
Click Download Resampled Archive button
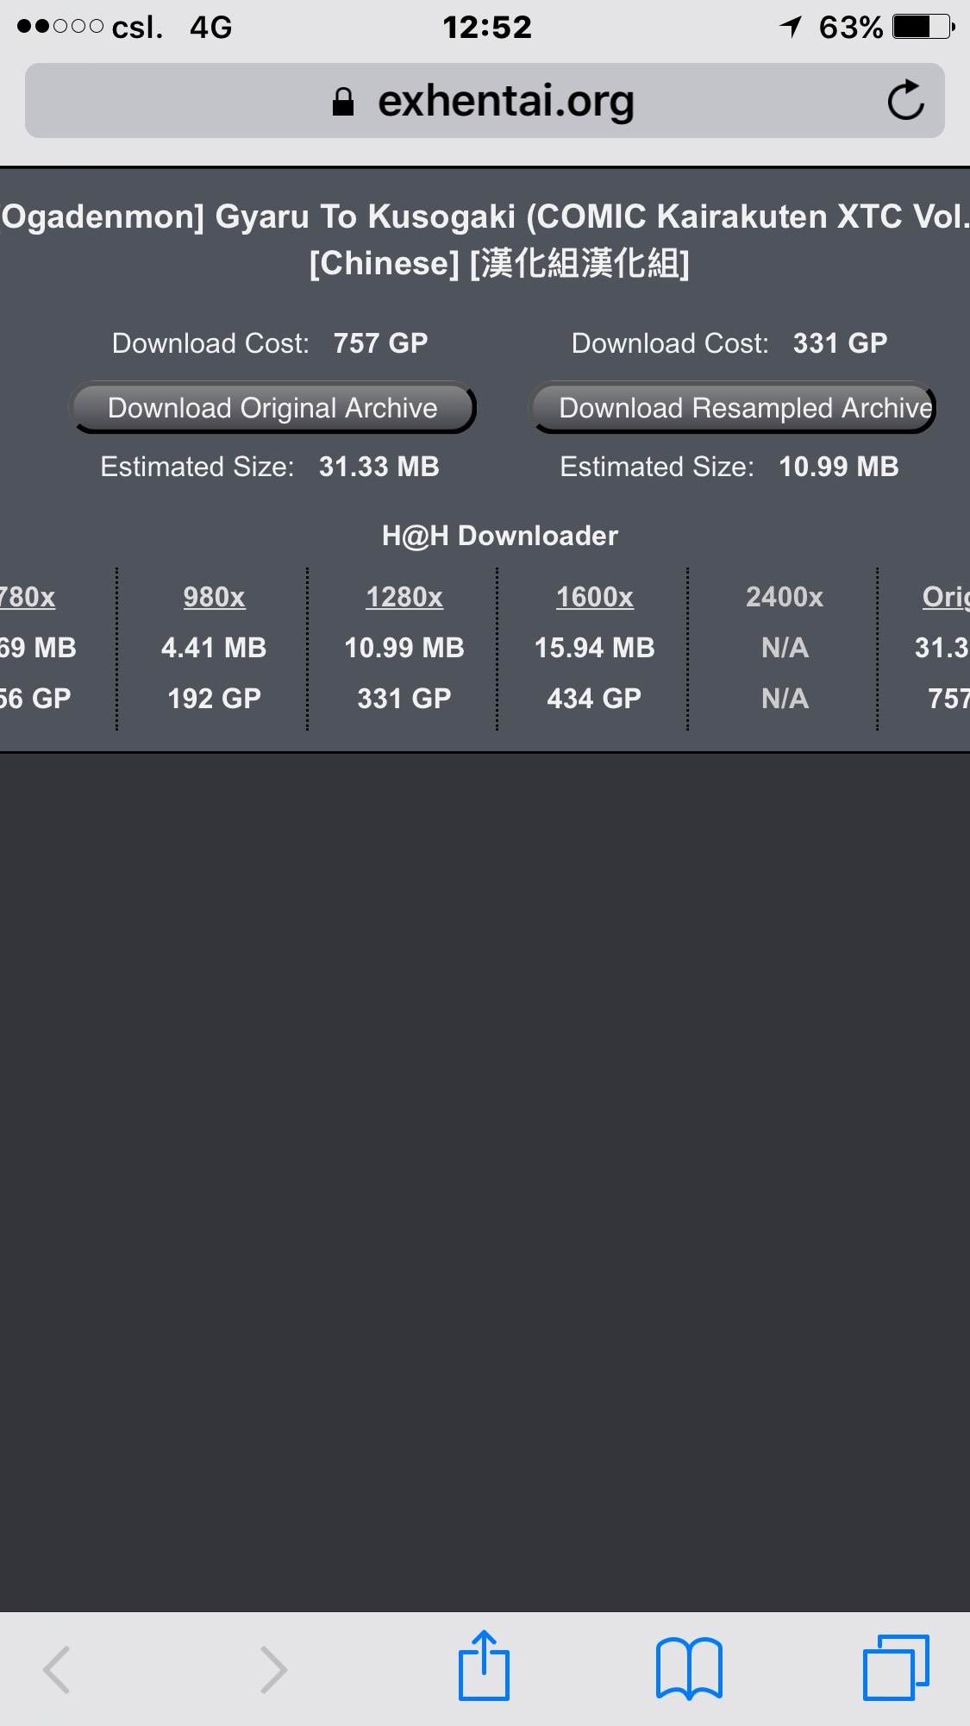coord(732,407)
